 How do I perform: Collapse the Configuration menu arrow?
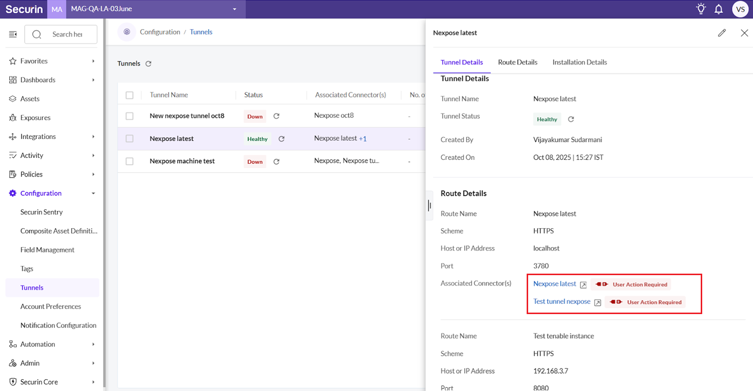(x=93, y=193)
